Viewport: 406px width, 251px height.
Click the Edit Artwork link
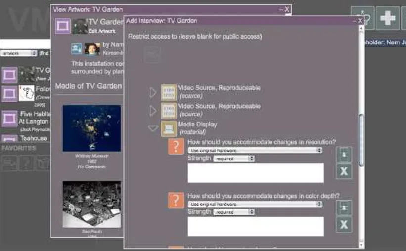click(x=102, y=31)
